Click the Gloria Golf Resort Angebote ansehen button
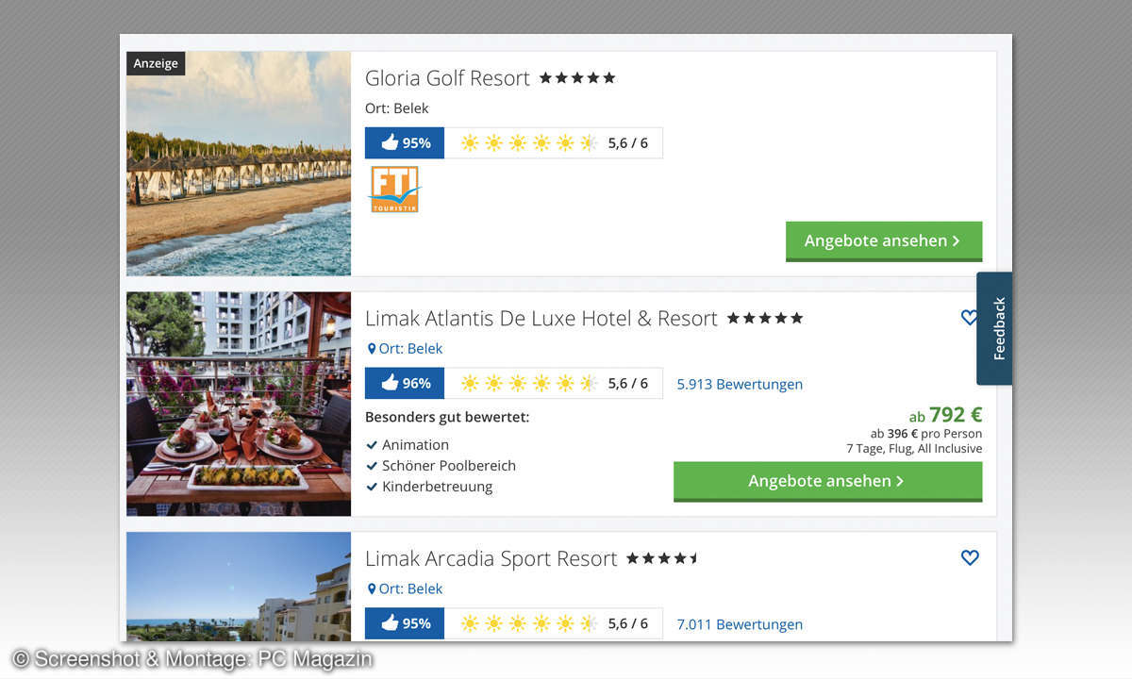The image size is (1132, 679). (x=884, y=241)
